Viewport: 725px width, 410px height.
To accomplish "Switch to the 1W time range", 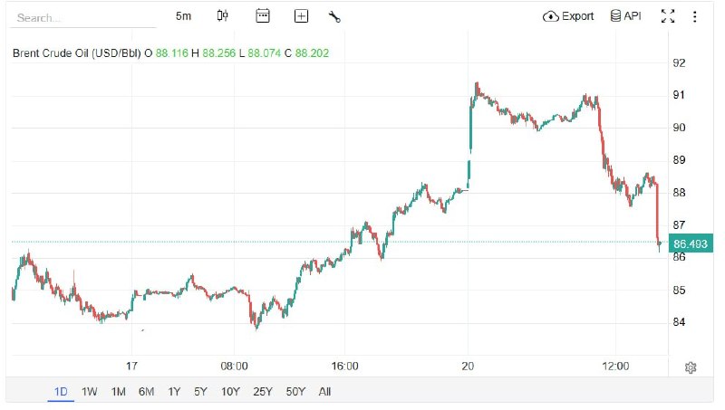I will pos(89,392).
